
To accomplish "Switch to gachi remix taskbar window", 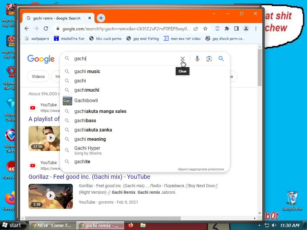I will [x=100, y=225].
